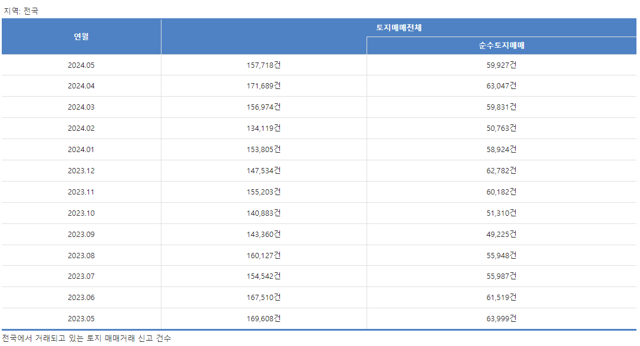Select the 157,718건 value cell
The width and height of the screenshot is (640, 346).
tap(263, 65)
